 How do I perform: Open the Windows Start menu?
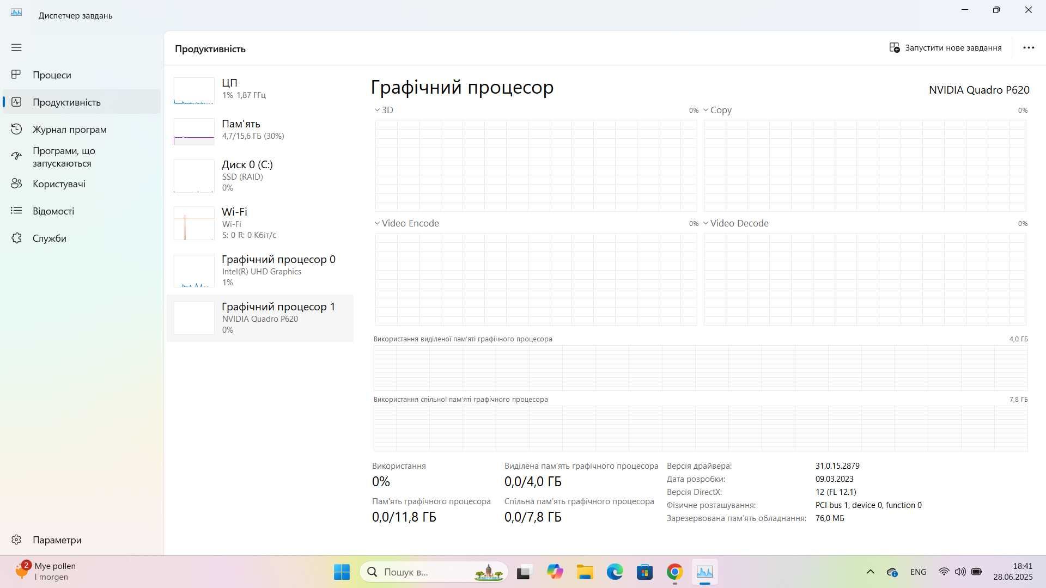(342, 572)
